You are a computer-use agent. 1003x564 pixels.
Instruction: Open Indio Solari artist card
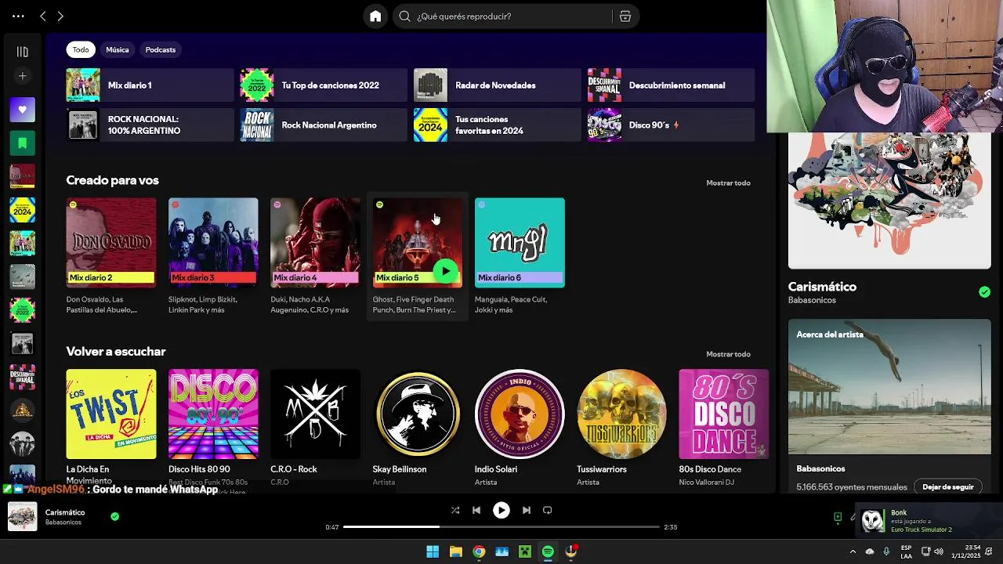[x=520, y=427]
